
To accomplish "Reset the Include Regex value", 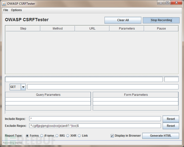I will coord(171,119).
